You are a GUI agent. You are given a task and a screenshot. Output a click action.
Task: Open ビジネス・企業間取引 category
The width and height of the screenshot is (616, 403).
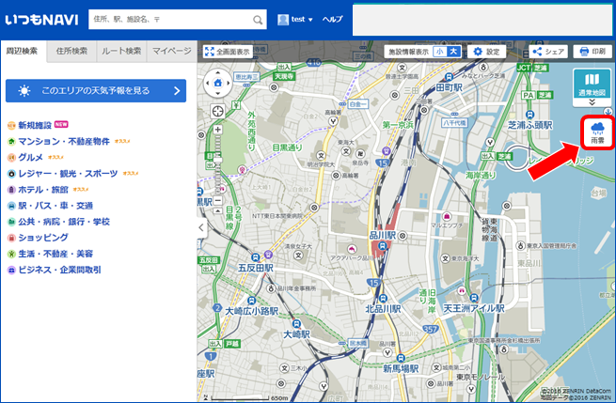point(54,270)
